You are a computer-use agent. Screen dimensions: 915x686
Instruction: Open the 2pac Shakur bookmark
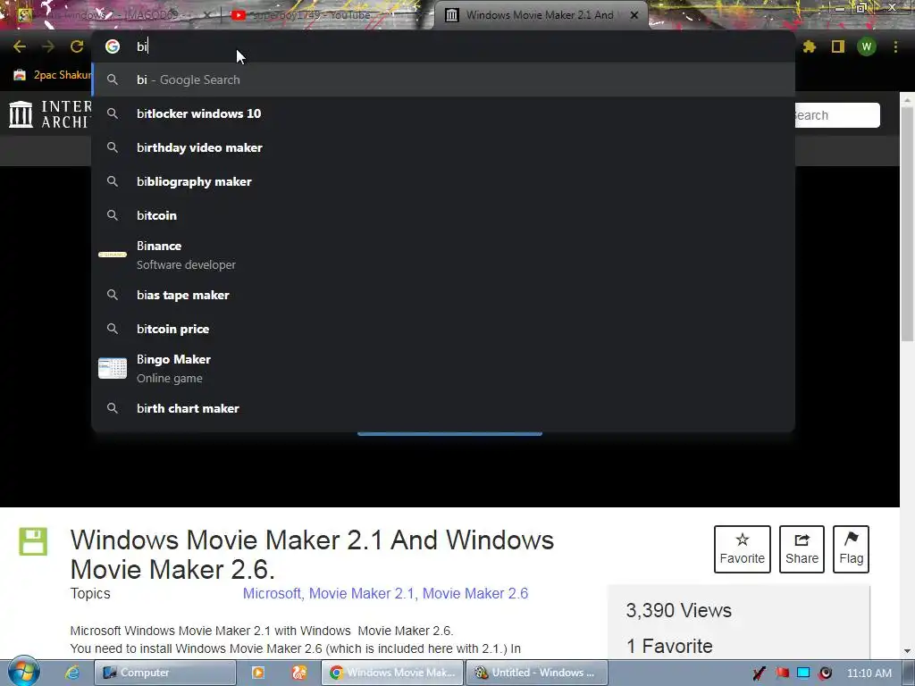tap(53, 75)
